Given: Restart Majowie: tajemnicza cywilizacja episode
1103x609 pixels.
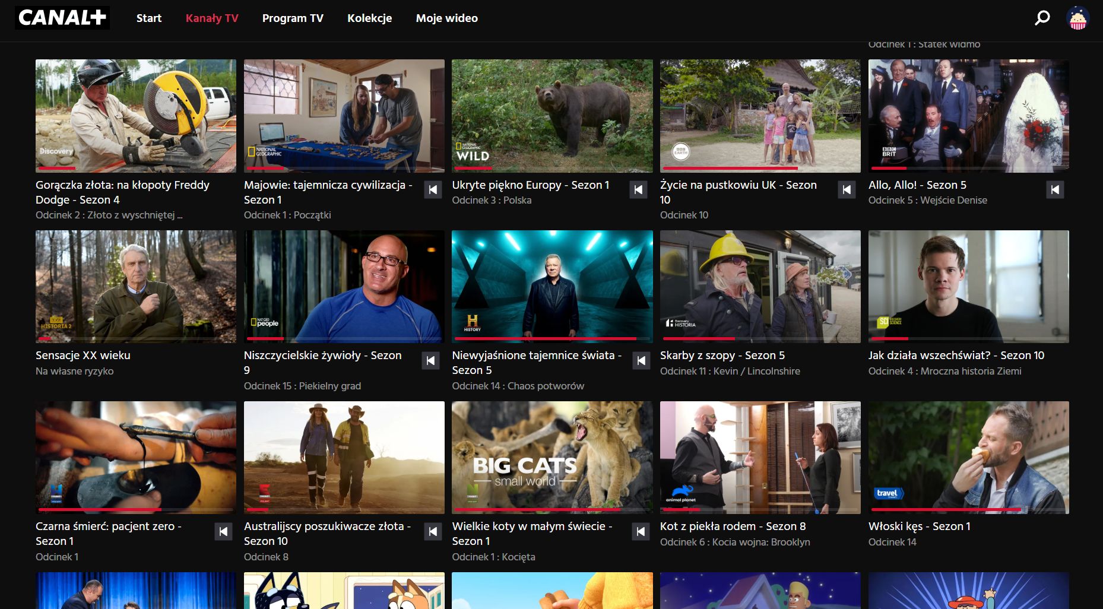Looking at the screenshot, I should coord(433,189).
